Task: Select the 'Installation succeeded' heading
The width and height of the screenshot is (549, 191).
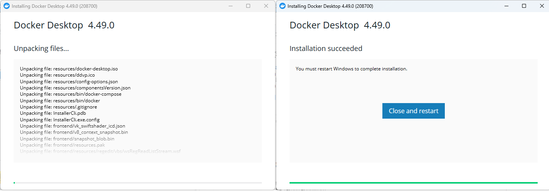Action: (326, 49)
